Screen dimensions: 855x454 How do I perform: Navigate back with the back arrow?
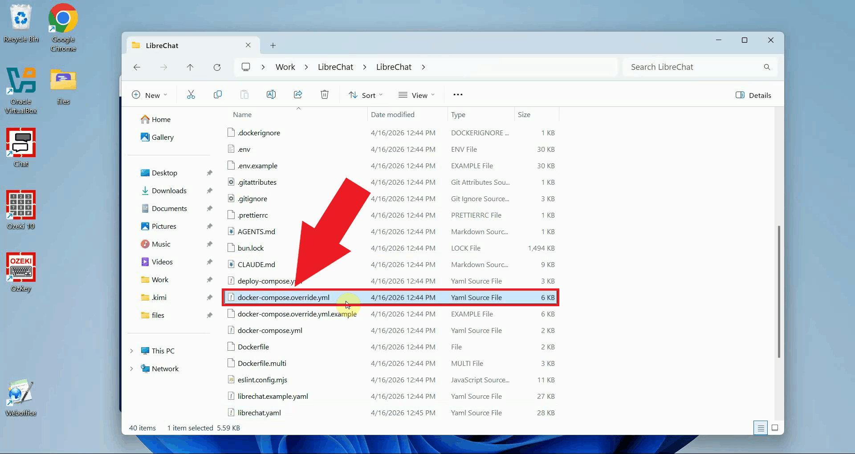coord(137,67)
